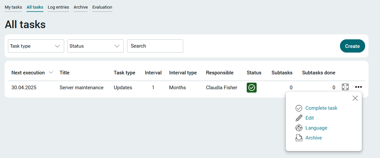380x158 pixels.
Task: Toggle the Next execution sort chevron
Action: point(51,72)
